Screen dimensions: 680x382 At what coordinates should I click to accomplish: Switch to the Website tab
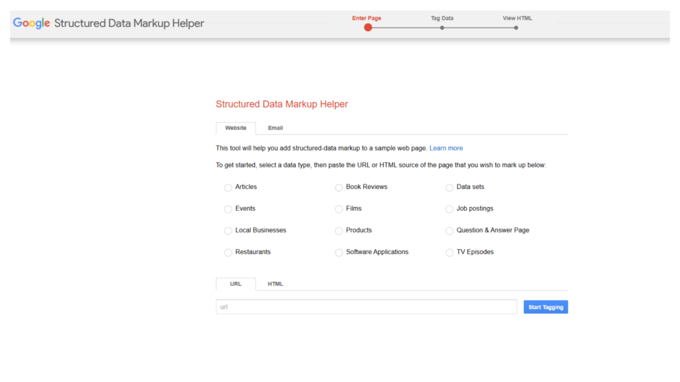pos(236,128)
